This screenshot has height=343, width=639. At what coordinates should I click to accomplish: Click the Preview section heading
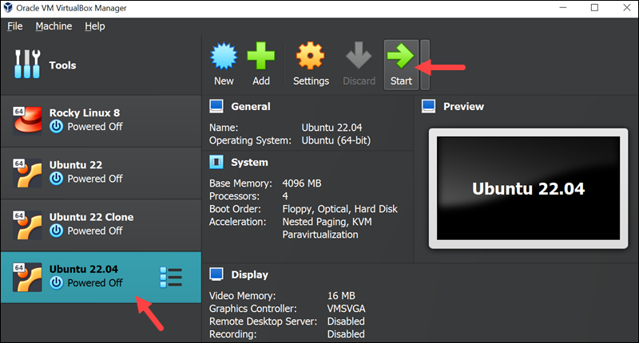pyautogui.click(x=464, y=107)
